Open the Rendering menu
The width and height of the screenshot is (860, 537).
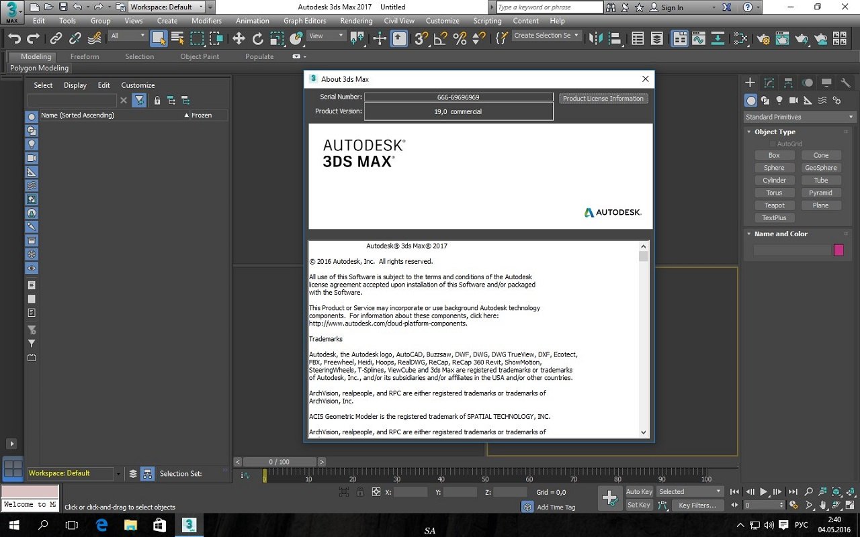[x=356, y=21]
